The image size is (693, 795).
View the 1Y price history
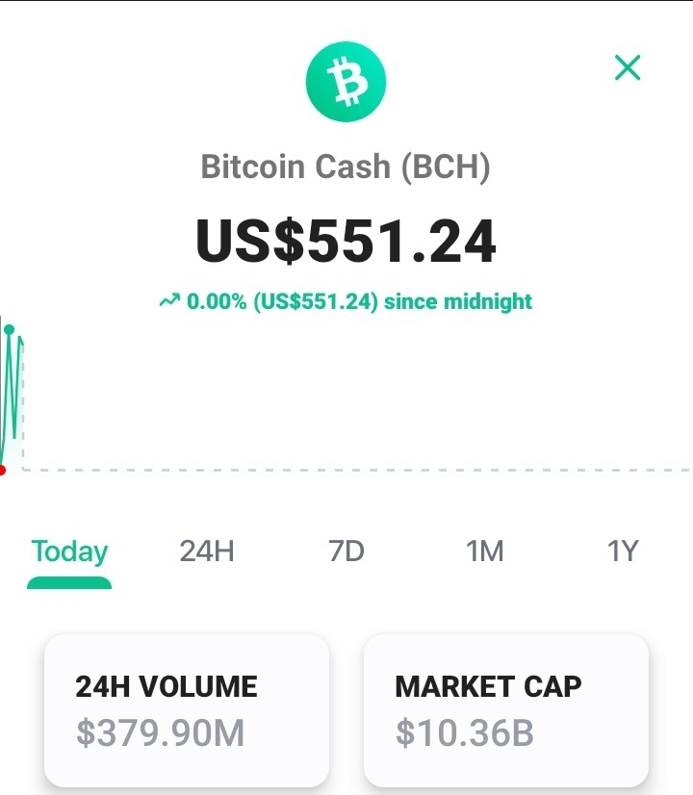(623, 551)
